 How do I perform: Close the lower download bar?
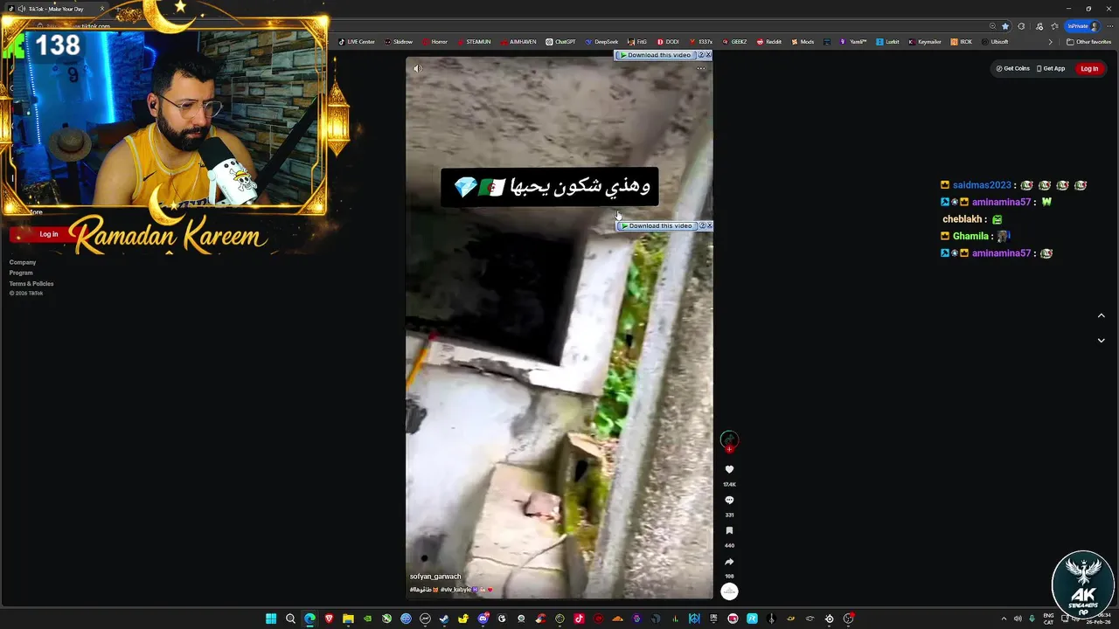pyautogui.click(x=709, y=226)
